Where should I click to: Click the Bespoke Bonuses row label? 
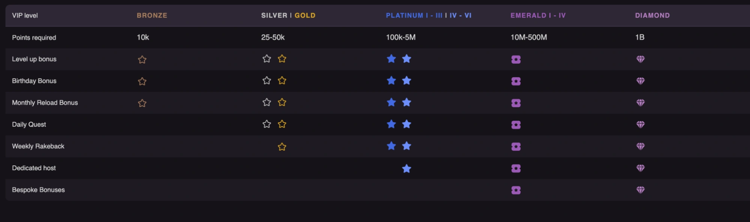pyautogui.click(x=38, y=190)
